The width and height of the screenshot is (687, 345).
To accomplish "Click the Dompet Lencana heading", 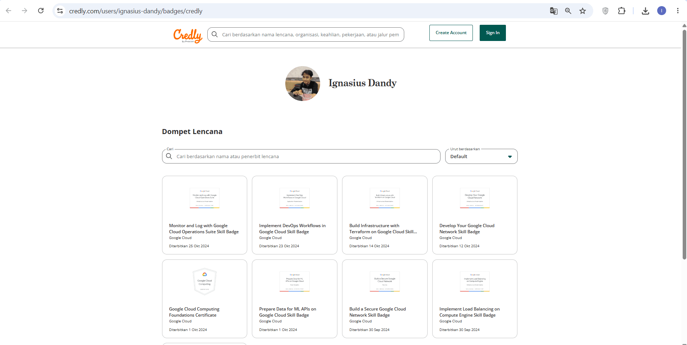I will pos(192,132).
